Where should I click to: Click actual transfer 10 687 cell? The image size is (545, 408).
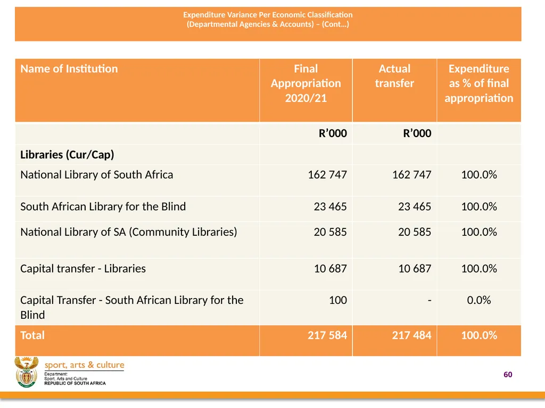coord(415,268)
